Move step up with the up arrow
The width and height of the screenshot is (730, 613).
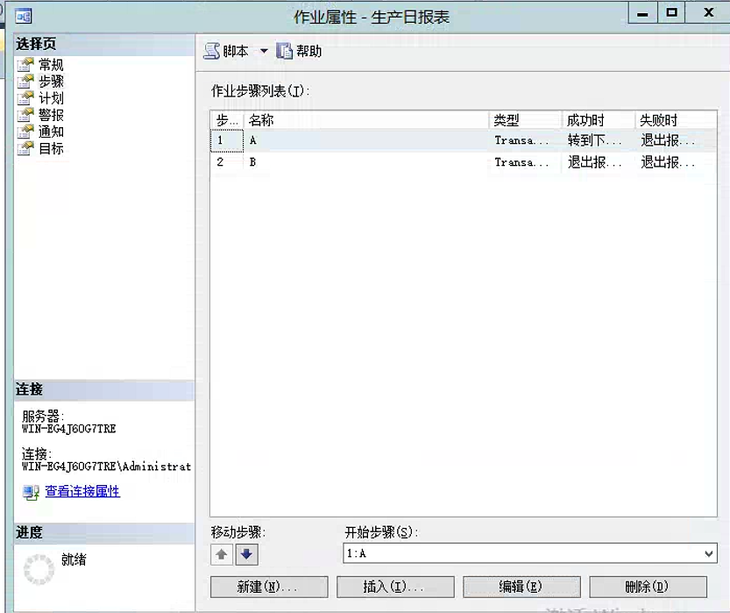222,554
